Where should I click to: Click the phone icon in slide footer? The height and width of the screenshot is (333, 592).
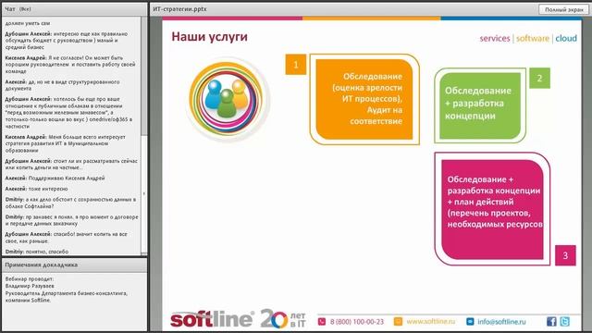(322, 321)
